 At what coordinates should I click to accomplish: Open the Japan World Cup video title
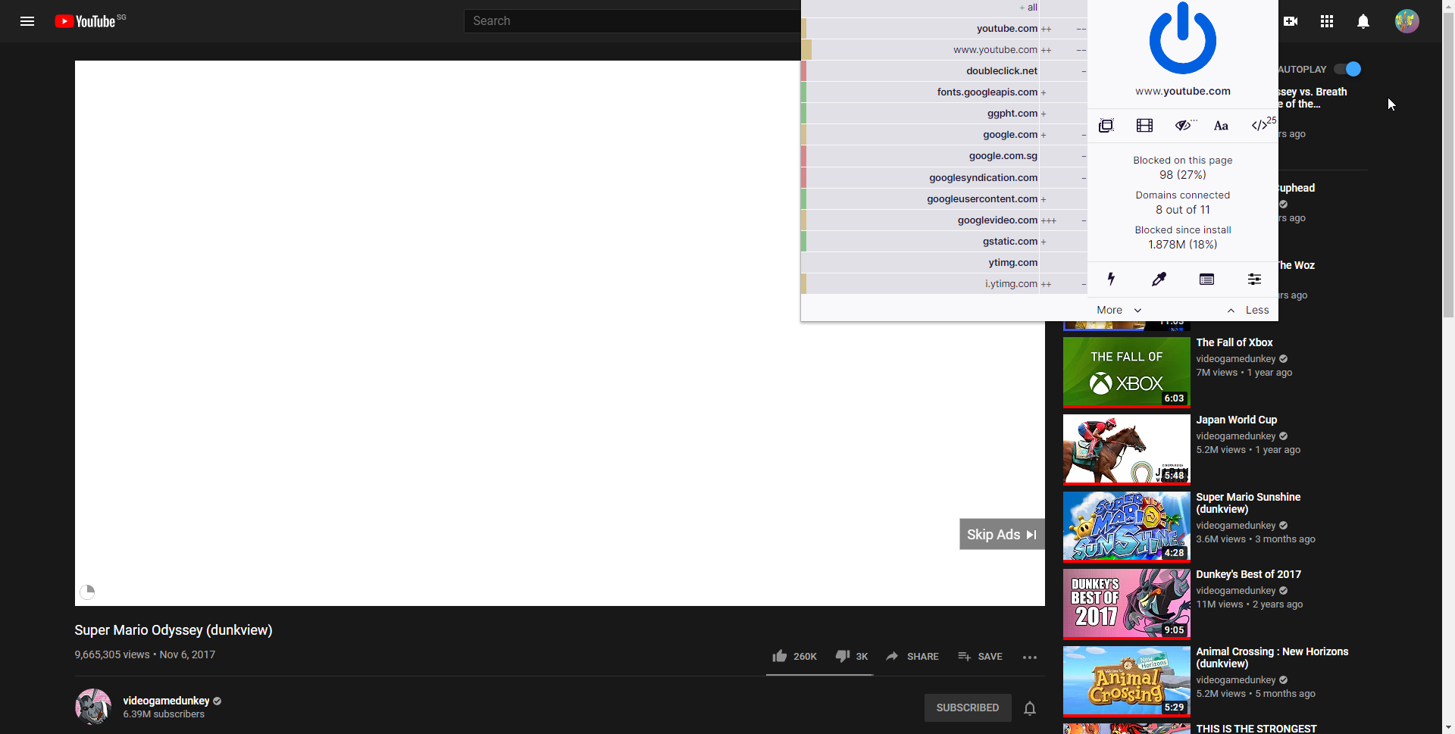1237,420
